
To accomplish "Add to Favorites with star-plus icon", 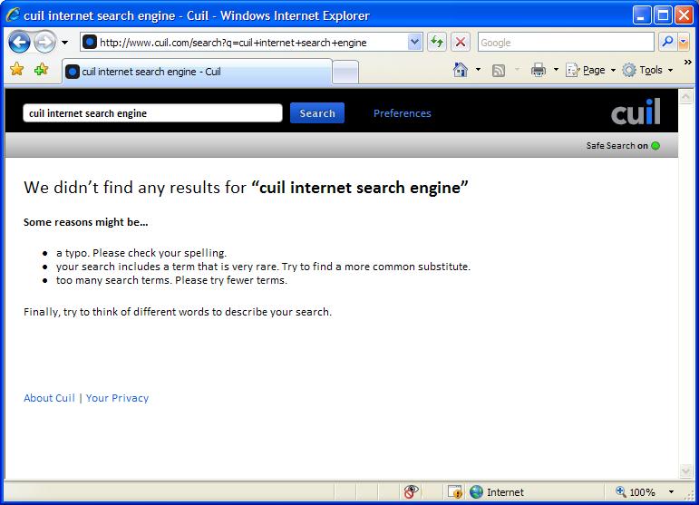I will coord(42,69).
